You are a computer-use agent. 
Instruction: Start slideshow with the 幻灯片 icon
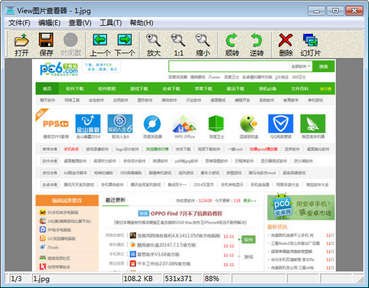pyautogui.click(x=311, y=44)
